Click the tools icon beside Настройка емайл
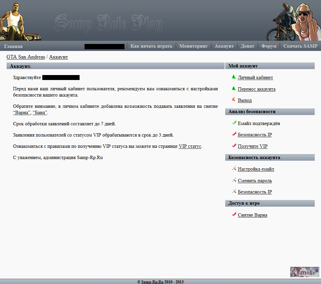This screenshot has height=284, width=321. (x=234, y=169)
